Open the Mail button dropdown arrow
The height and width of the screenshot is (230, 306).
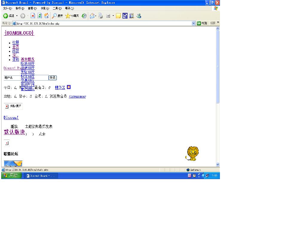(96, 16)
